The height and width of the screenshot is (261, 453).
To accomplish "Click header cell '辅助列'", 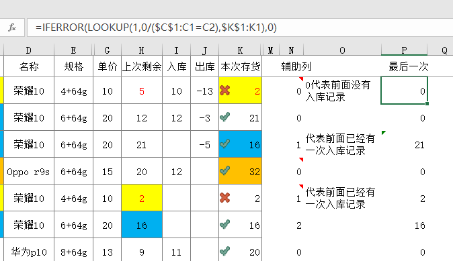I will (296, 66).
